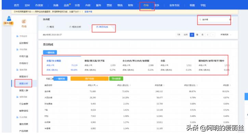Clear the search box with the X icon
Screen dimensions: 248x135
coord(230,19)
